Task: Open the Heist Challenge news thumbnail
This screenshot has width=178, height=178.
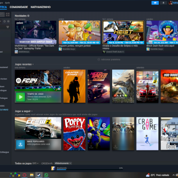Action: tap(123, 32)
